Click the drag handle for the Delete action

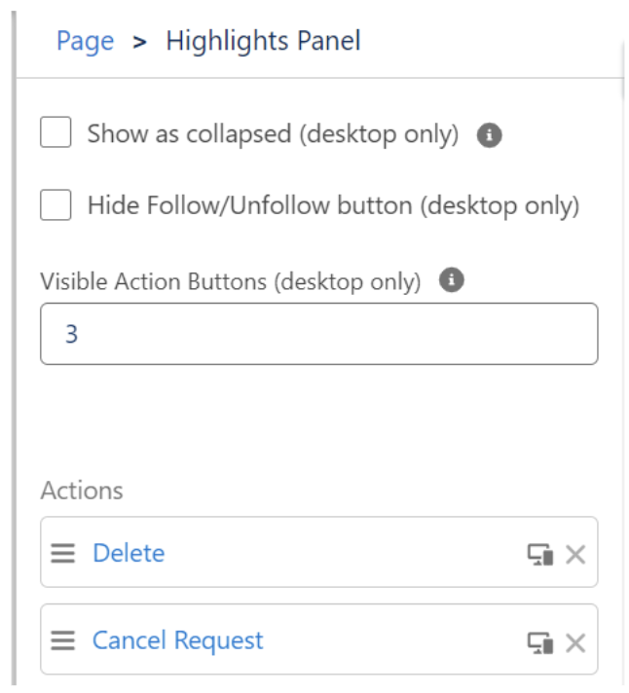tap(62, 553)
